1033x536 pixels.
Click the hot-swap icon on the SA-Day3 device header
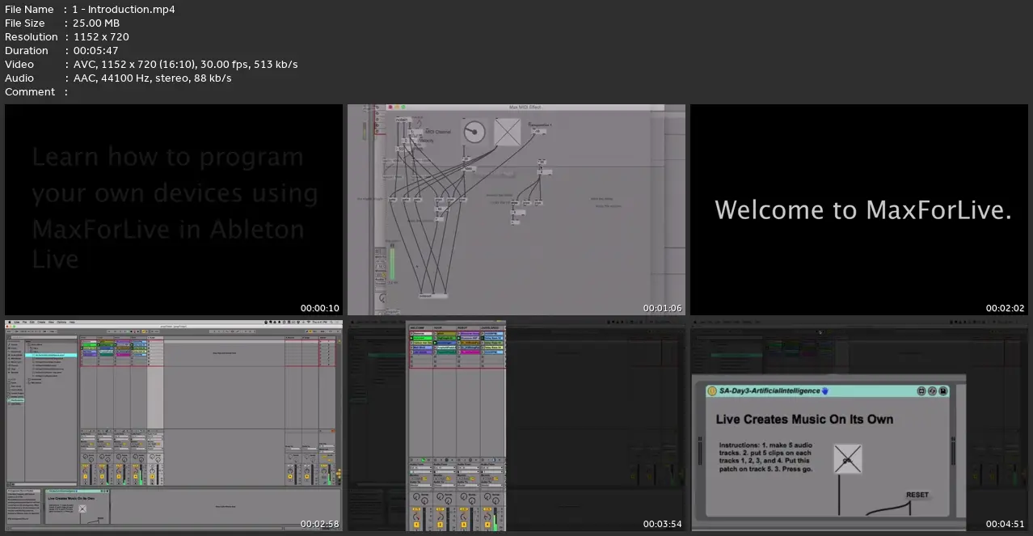pos(932,391)
